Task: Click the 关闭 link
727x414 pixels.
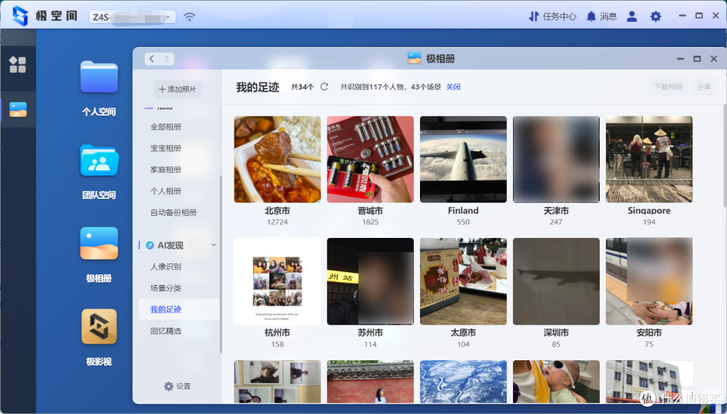Action: [453, 87]
